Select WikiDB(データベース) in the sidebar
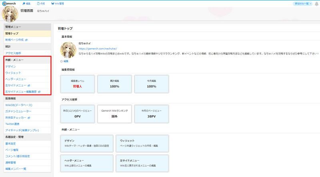Image resolution: width=320 pixels, height=177 pixels. [x=20, y=105]
